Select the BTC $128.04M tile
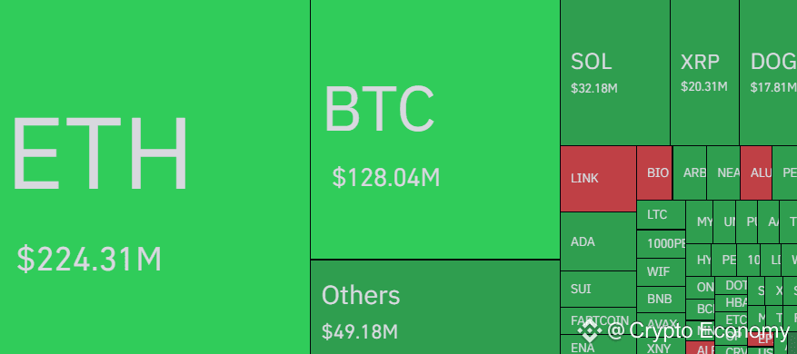This screenshot has height=354, width=797. pos(435,130)
